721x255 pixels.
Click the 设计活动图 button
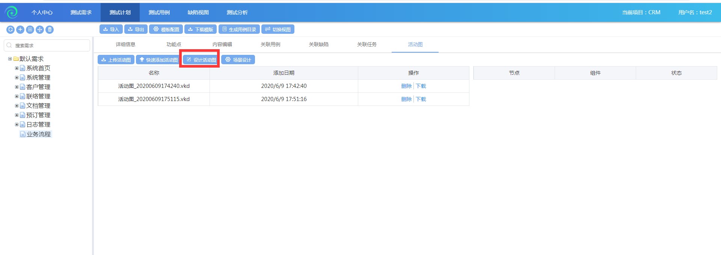pos(201,60)
